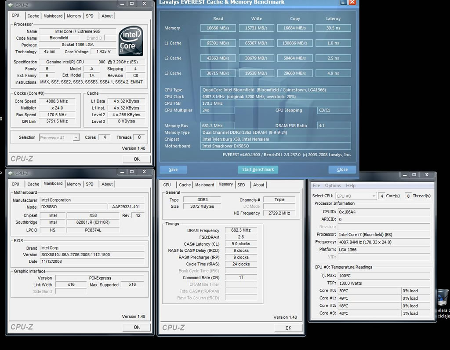
Task: Click the QPI Link value 3751.5 MHz
Action: coord(57,122)
